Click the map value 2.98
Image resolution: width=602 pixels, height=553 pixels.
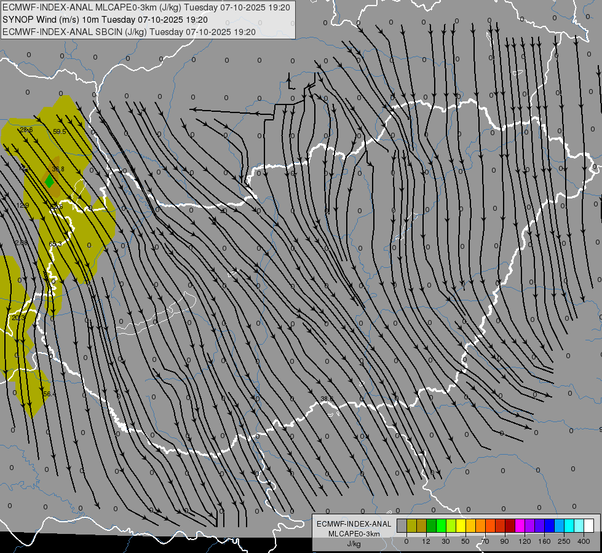[x=22, y=243]
